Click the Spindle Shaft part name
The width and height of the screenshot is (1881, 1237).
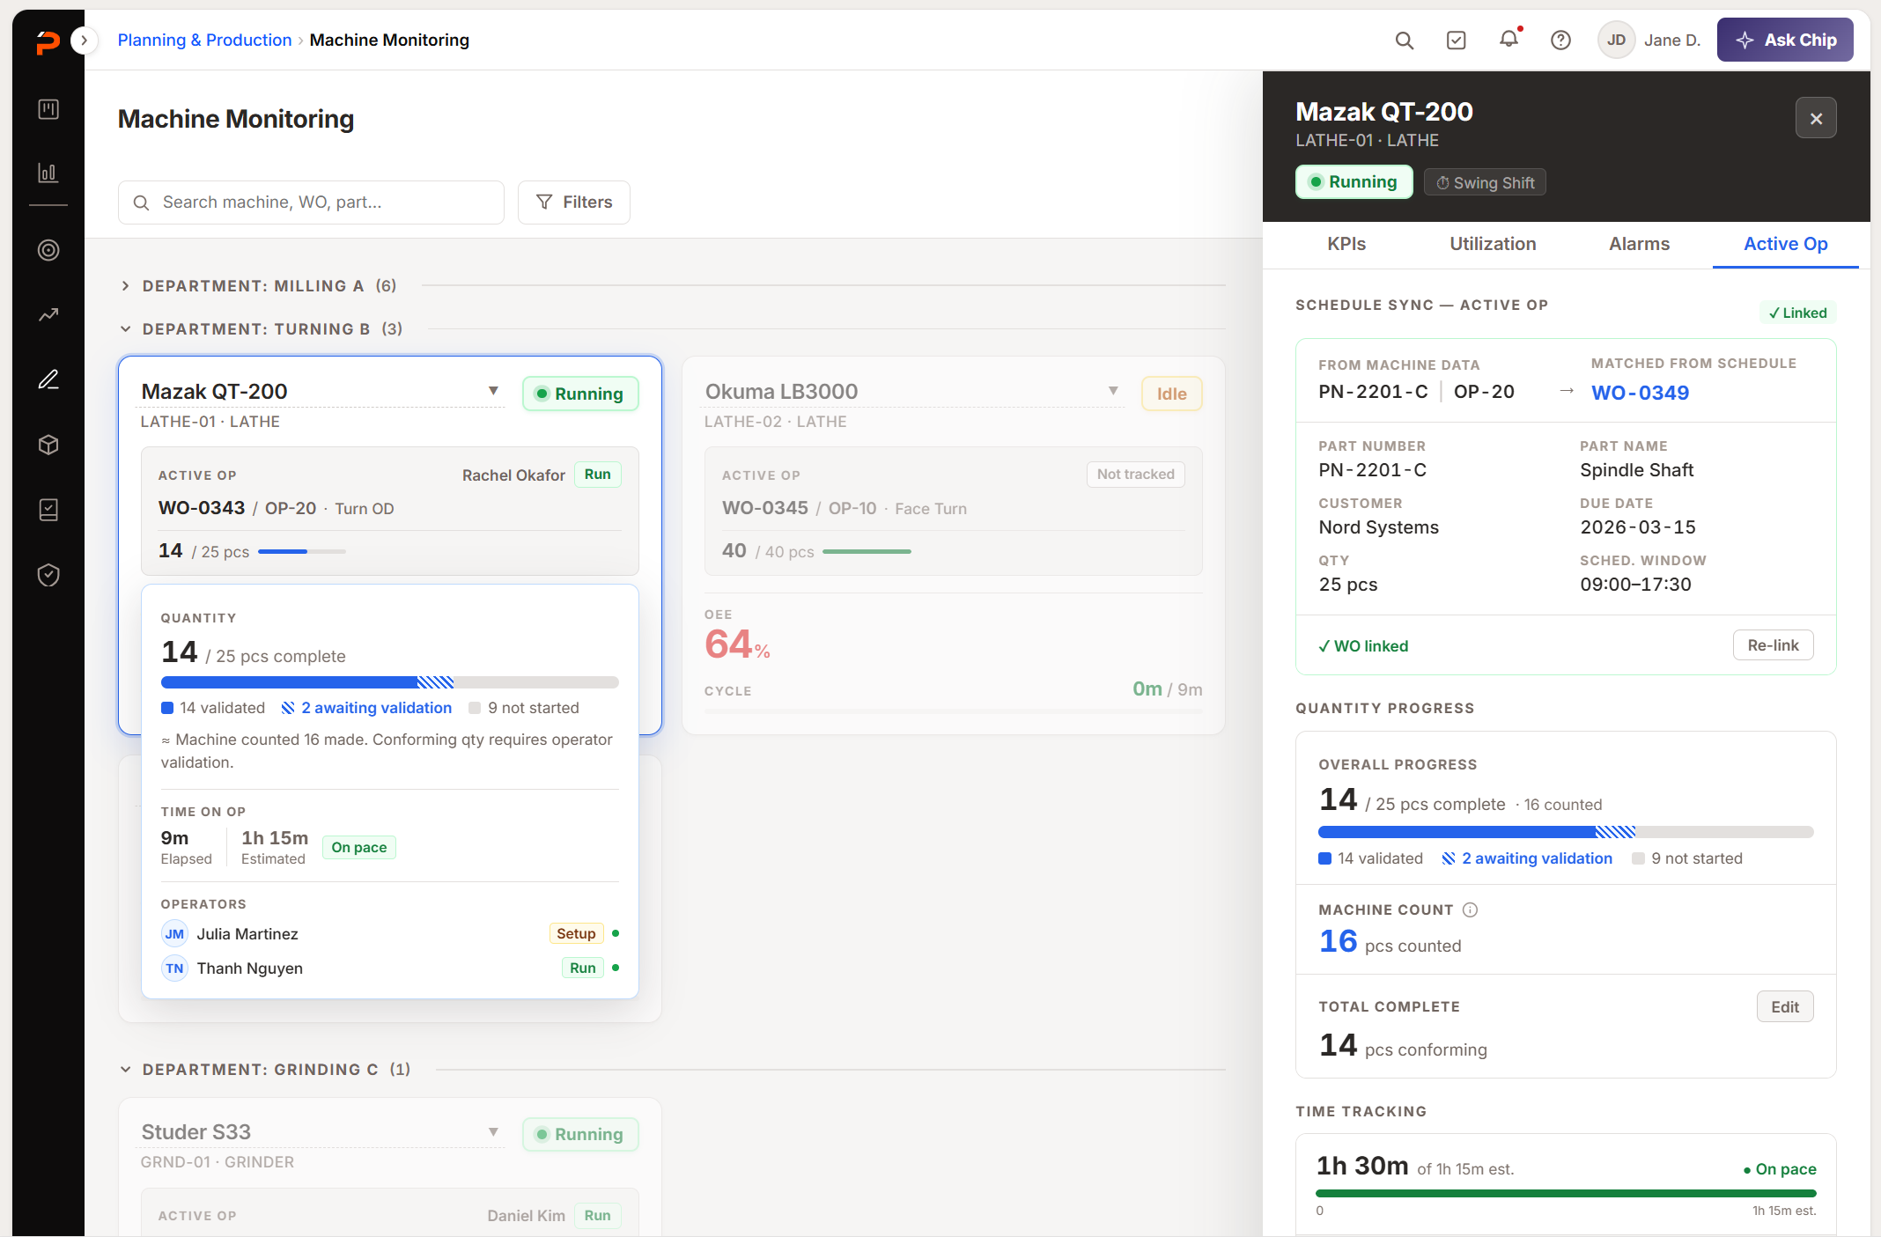pyautogui.click(x=1636, y=470)
